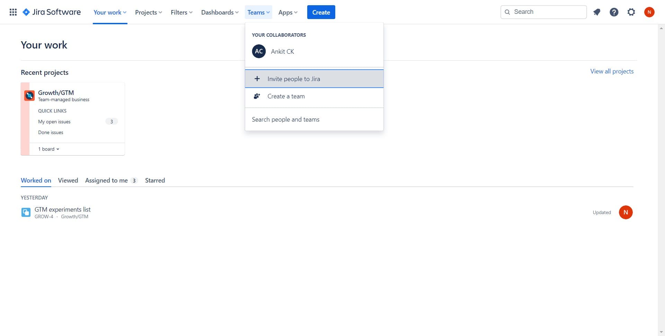Open notifications via the flag icon

[596, 12]
